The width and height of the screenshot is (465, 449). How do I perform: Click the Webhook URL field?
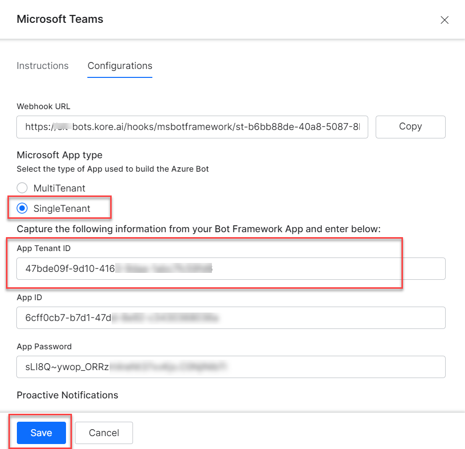[192, 127]
